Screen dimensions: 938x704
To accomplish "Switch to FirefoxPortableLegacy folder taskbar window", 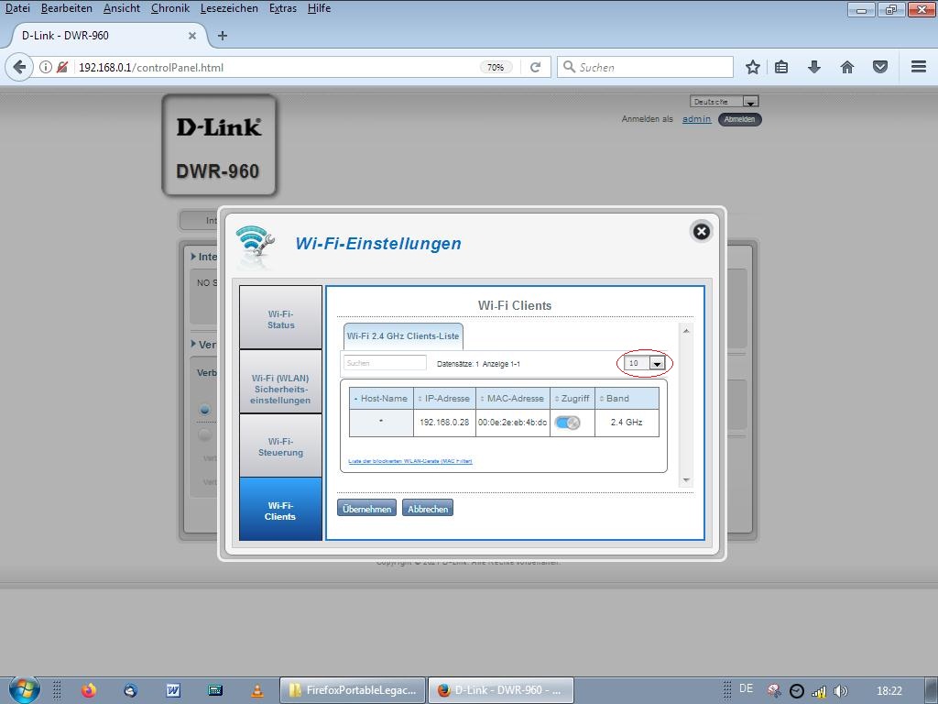I will pos(353,690).
